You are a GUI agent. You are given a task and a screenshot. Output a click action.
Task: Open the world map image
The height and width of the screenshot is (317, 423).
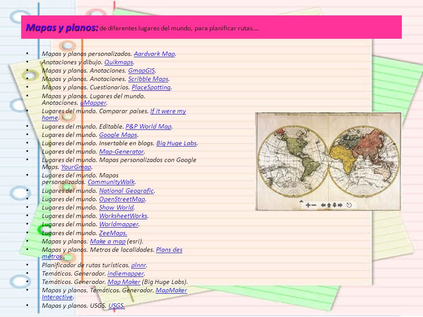tap(328, 161)
